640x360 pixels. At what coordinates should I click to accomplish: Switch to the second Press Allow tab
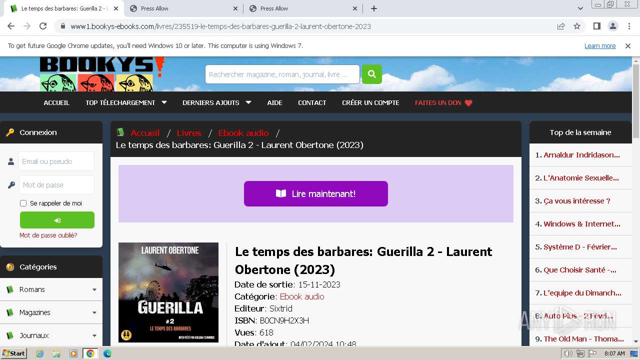pyautogui.click(x=183, y=8)
